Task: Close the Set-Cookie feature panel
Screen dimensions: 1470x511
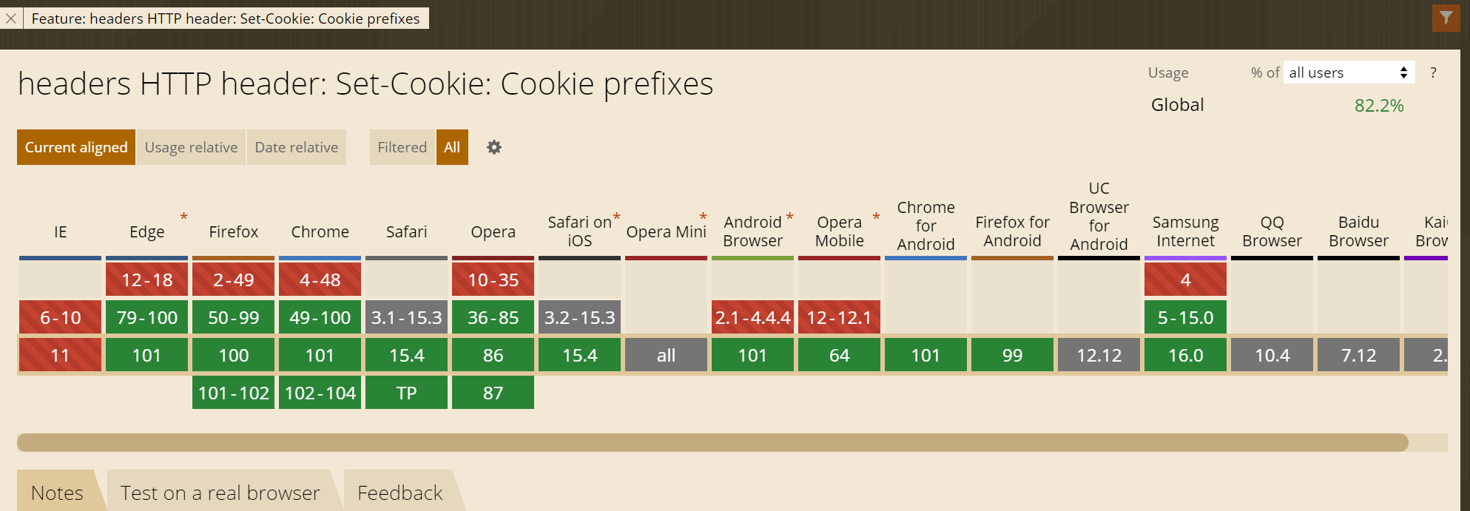Action: tap(10, 18)
